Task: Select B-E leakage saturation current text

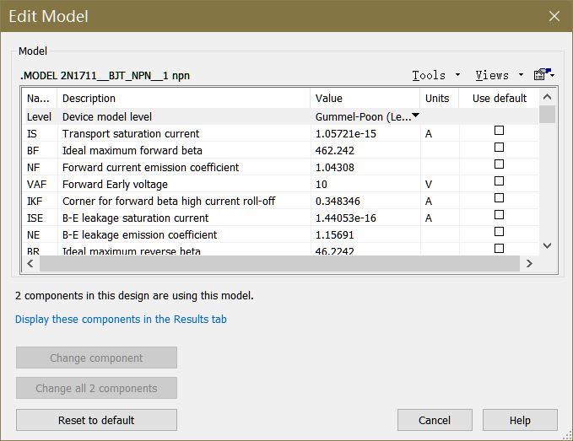Action: coord(136,218)
